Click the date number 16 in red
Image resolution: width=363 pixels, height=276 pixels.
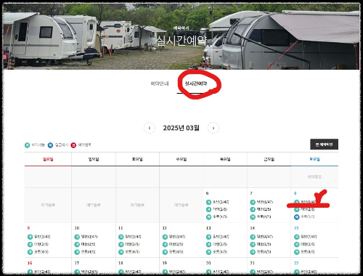click(x=30, y=263)
